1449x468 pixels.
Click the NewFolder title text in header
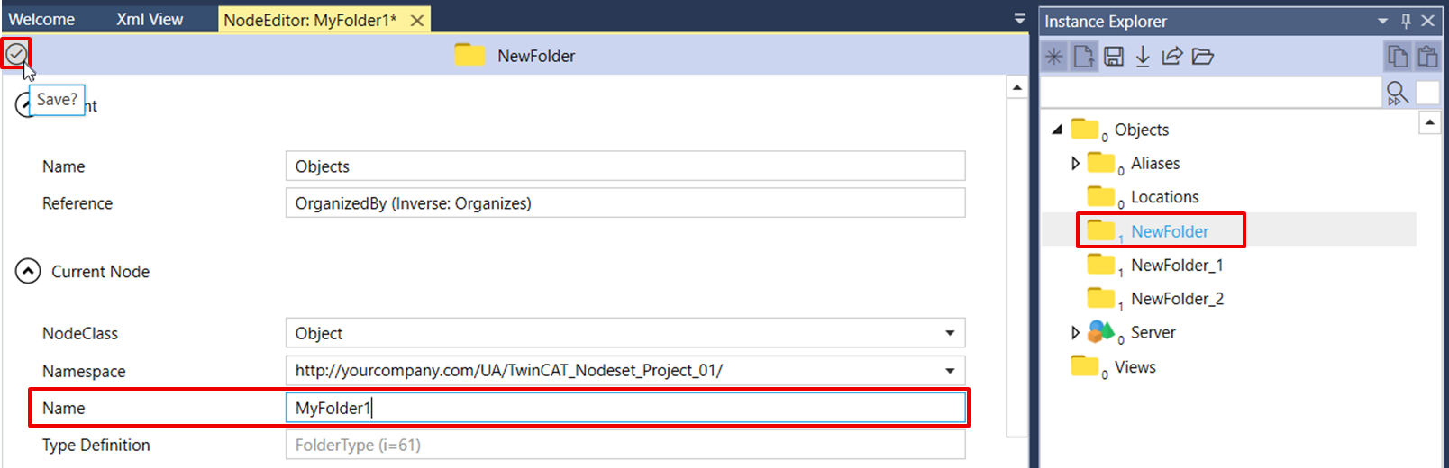click(536, 56)
